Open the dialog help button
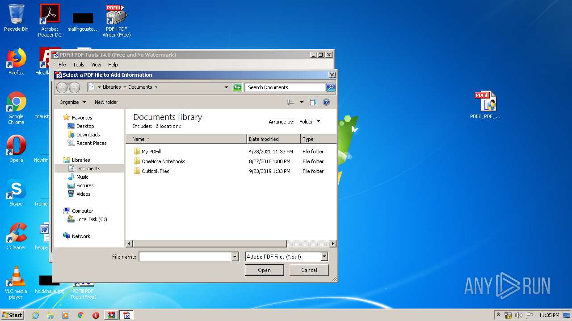The width and height of the screenshot is (572, 321). [326, 102]
